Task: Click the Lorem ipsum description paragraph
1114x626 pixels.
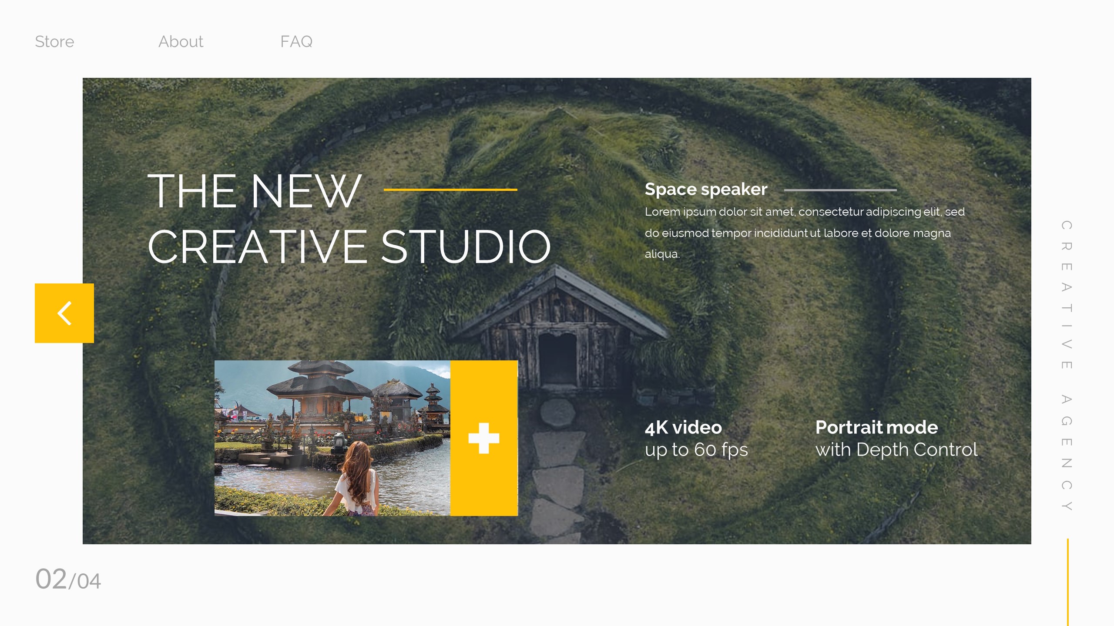Action: 804,233
